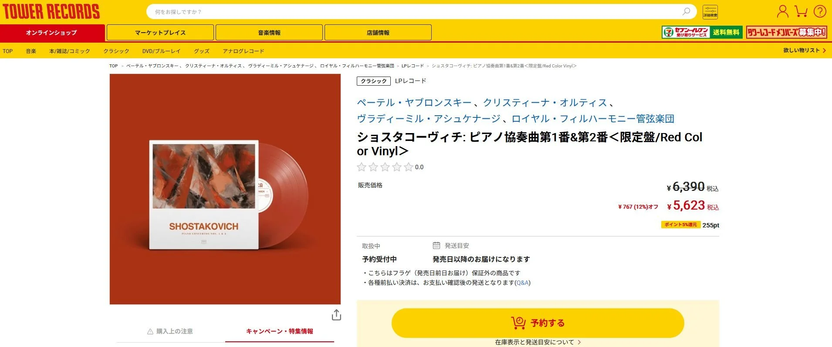Viewport: 832px width, 347px height.
Task: Open the detailed search (詳細検索) icon
Action: [710, 12]
